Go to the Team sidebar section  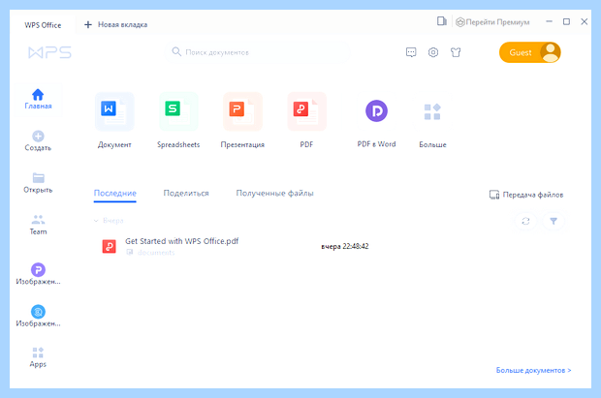(38, 225)
